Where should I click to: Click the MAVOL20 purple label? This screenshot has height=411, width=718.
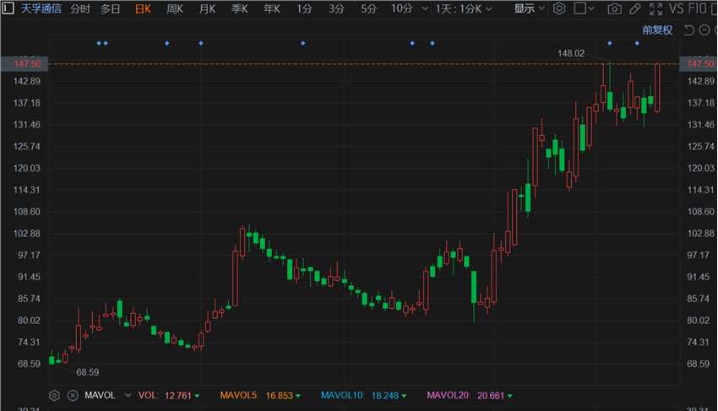[448, 396]
